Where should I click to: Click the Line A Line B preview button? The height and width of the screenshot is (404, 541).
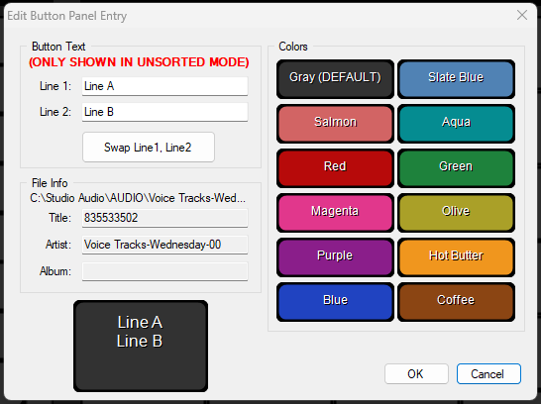pyautogui.click(x=141, y=346)
